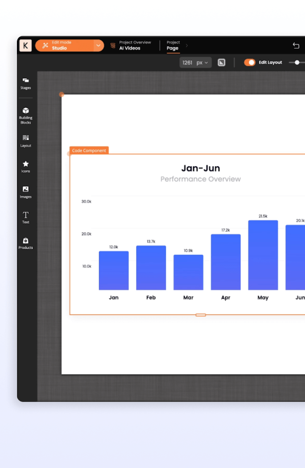Screen dimensions: 305x468
Task: Click the Project Overview stack icon
Action: click(x=113, y=46)
